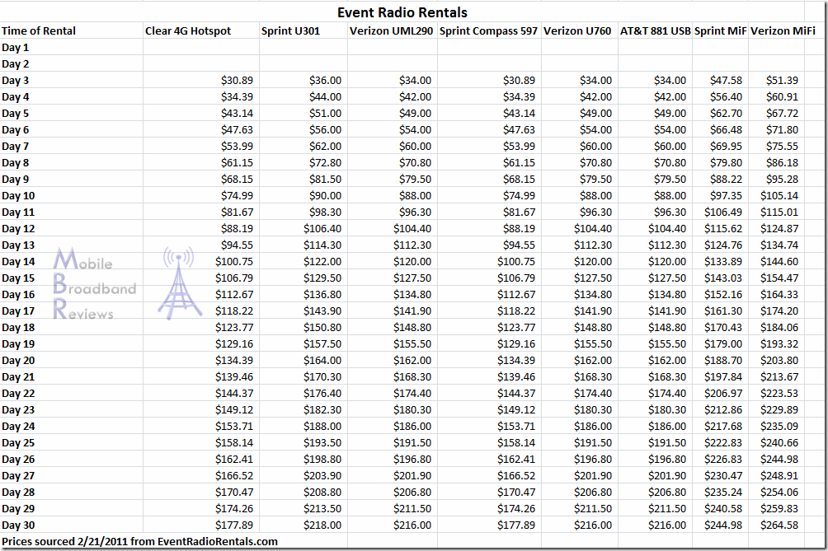Viewport: 828px width, 551px height.
Task: Click $118.22 in the Sprint Compass 597 column
Action: pyautogui.click(x=516, y=311)
